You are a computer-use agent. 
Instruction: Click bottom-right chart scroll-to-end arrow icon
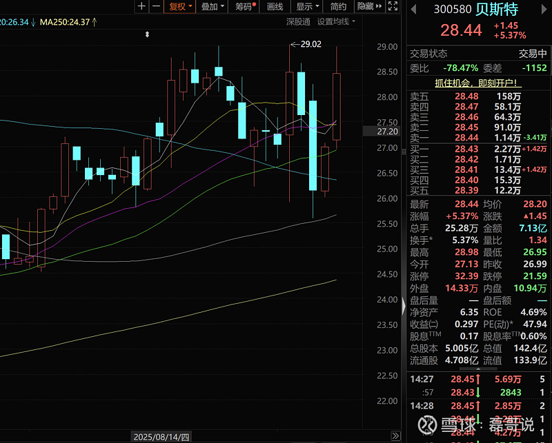point(395,436)
